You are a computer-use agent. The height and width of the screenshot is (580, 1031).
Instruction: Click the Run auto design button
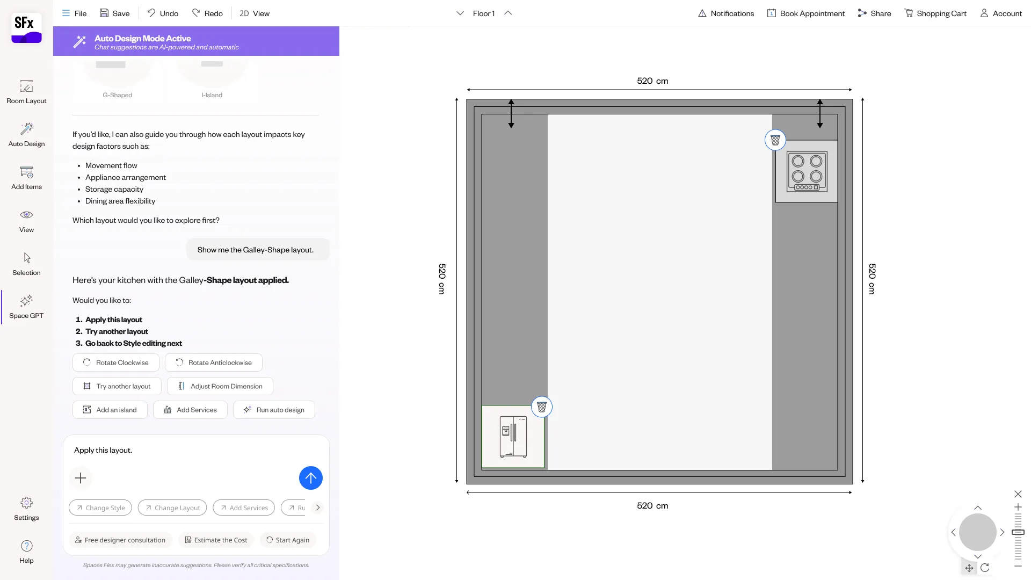(x=274, y=410)
